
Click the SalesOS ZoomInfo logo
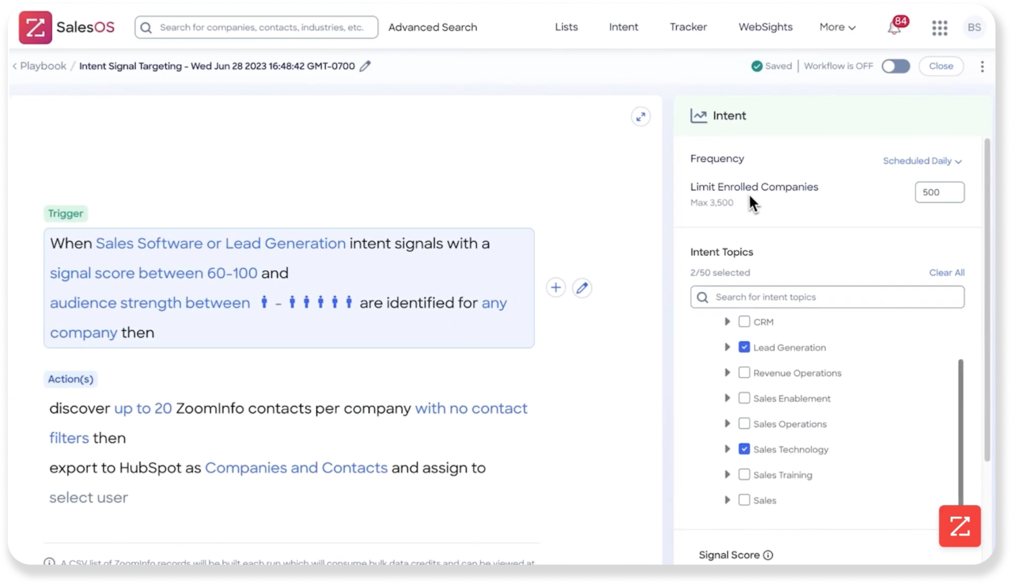point(35,27)
